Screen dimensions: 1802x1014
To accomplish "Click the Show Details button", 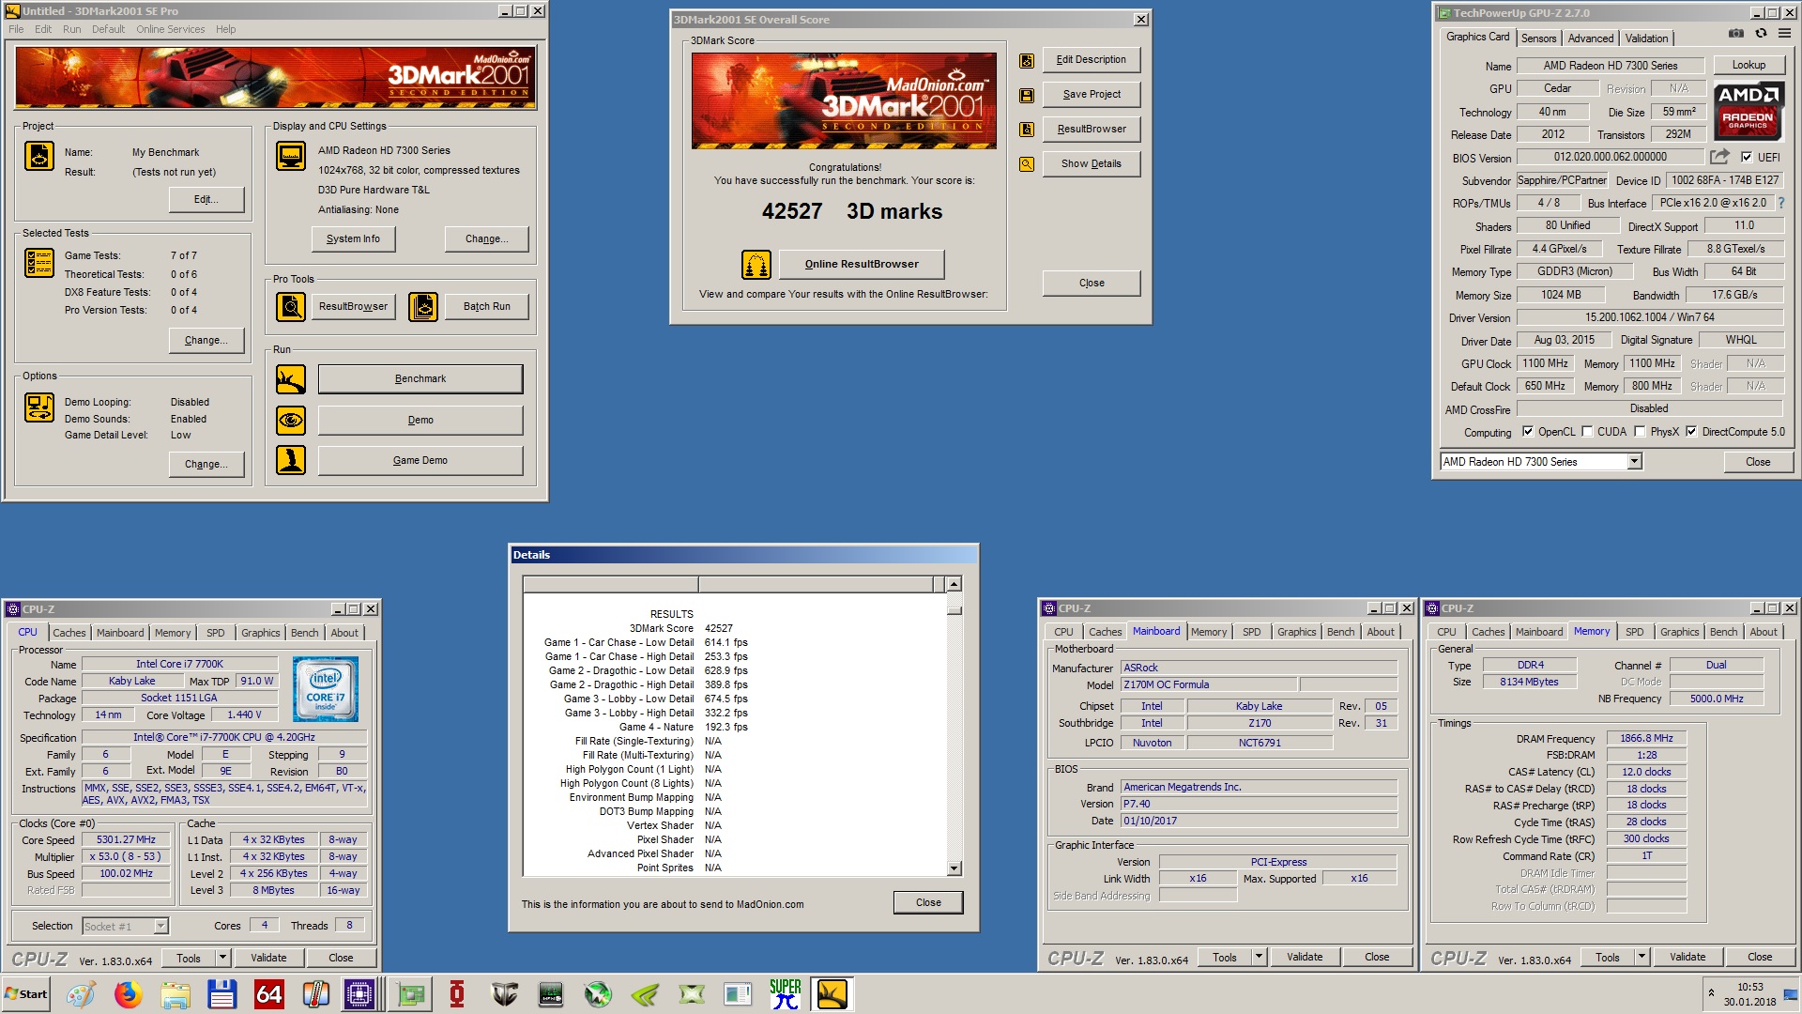I will (x=1092, y=164).
